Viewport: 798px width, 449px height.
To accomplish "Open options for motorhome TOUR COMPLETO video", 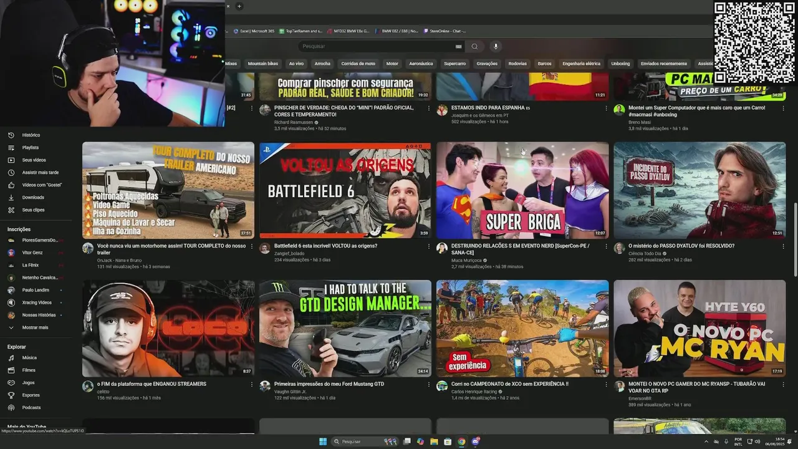I will (251, 246).
